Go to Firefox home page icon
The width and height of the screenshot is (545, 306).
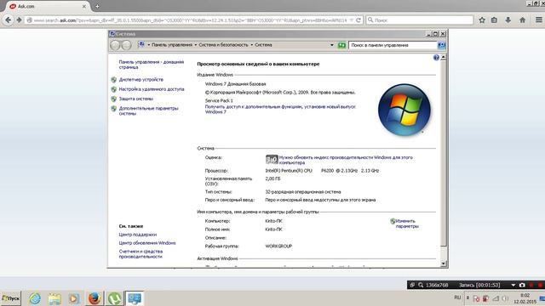click(x=522, y=20)
